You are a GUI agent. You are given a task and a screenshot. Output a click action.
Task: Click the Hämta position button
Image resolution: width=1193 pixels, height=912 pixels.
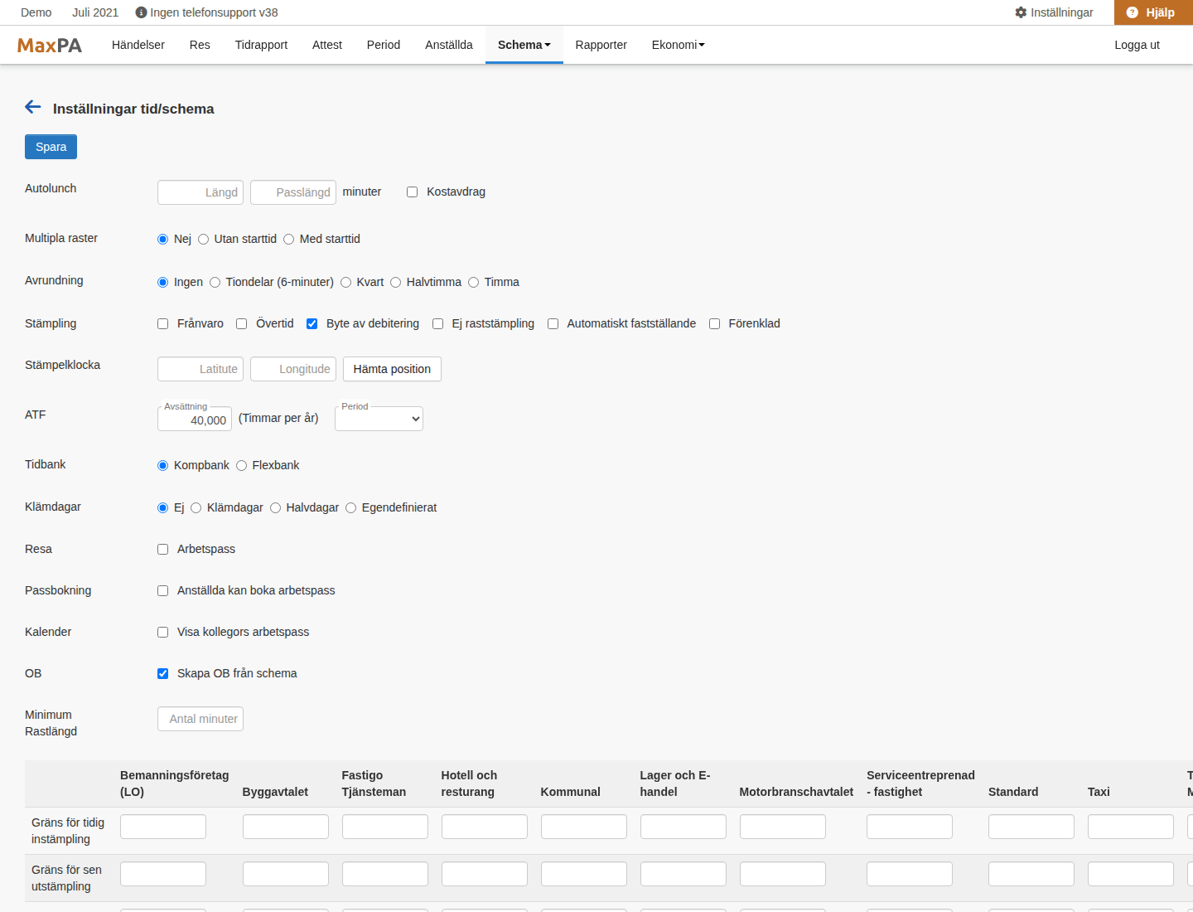point(392,369)
